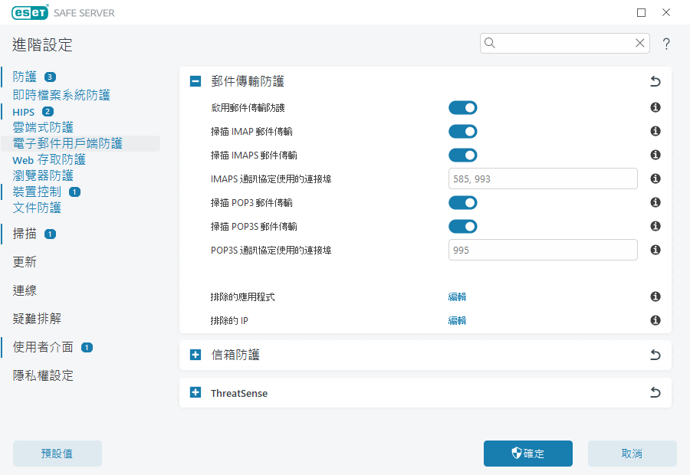Screen dimensions: 690x475
Task: Click the revert arrow beside 郵件傳輸防護
Action: (x=655, y=80)
